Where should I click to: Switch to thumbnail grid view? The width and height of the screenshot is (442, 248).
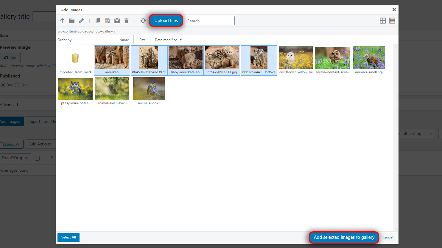[x=383, y=21]
